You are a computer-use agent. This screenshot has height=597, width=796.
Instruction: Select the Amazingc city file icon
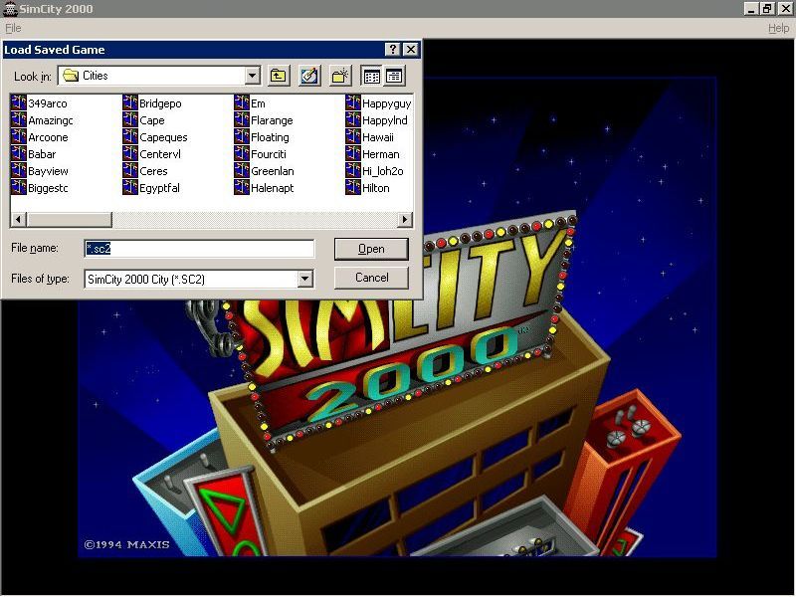click(19, 119)
